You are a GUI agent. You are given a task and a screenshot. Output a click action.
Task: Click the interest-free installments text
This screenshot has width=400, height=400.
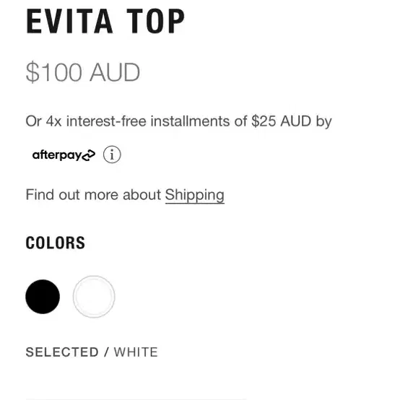pos(178,121)
